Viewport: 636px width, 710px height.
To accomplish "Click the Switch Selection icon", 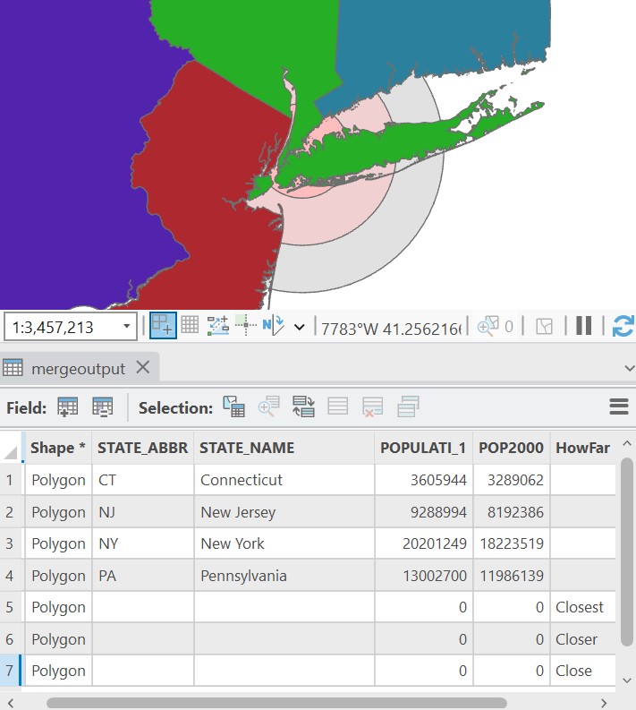I will (303, 407).
